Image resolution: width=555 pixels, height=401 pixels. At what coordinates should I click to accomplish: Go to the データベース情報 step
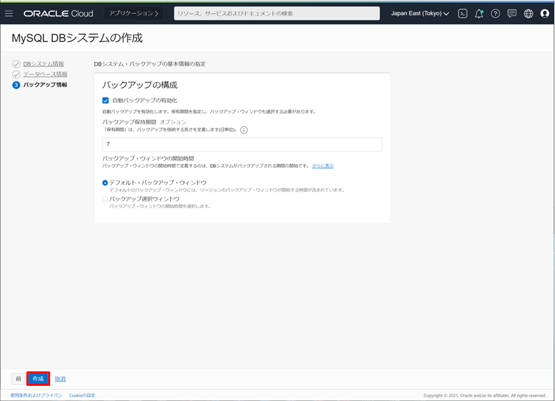(x=45, y=74)
